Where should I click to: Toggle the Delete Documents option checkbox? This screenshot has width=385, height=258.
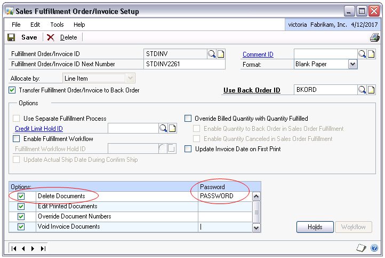tap(21, 196)
